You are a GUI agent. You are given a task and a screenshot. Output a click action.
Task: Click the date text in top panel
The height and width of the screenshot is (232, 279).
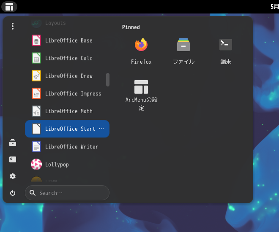pyautogui.click(x=275, y=7)
